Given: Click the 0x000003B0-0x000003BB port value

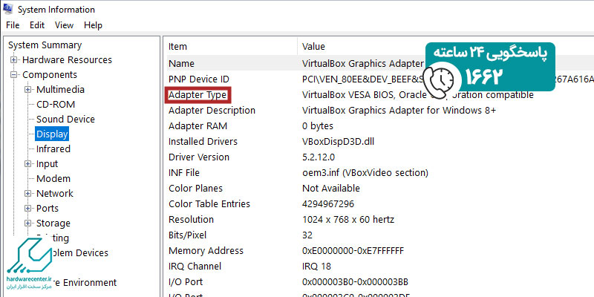Looking at the screenshot, I should pos(355,282).
